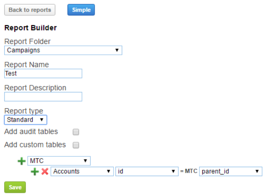265x196 pixels.
Task: Click the parent_id dropdown arrow
Action: 257,171
